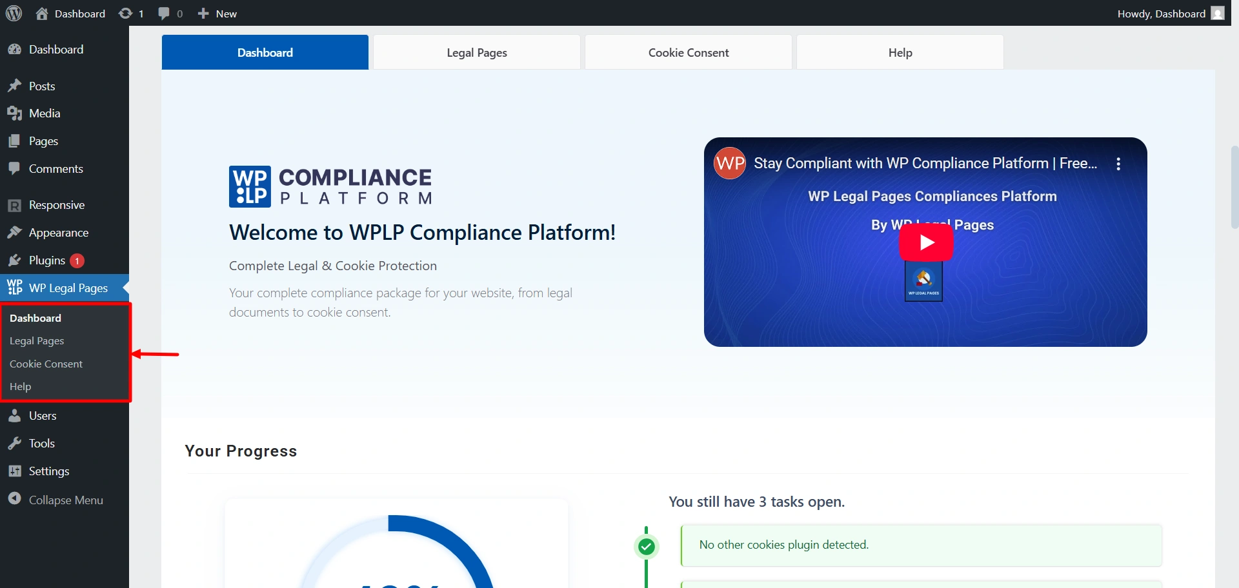Open the comments bubble icon in admin bar

(x=164, y=14)
